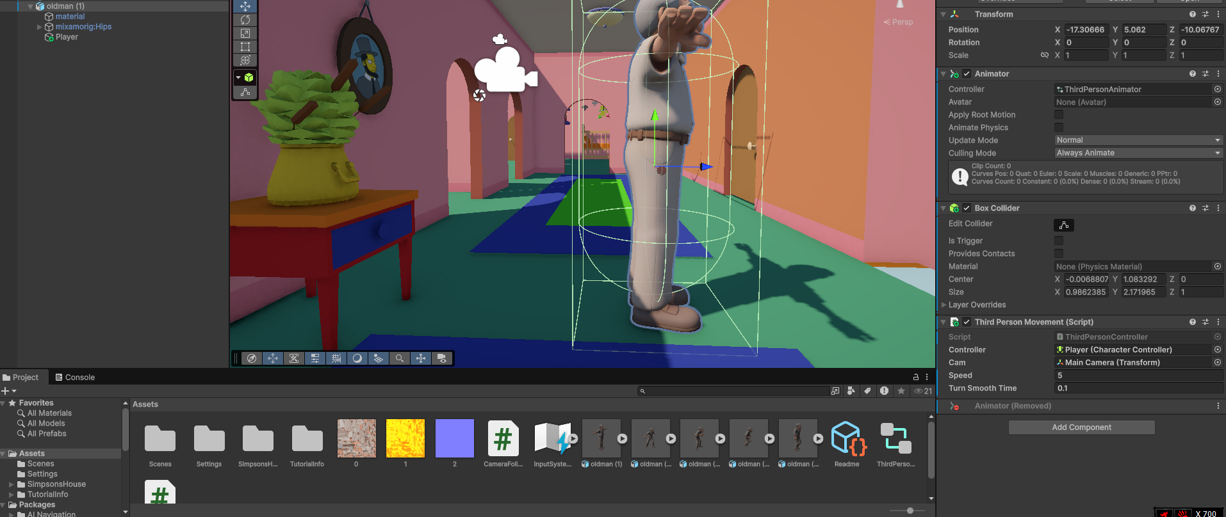1226x517 pixels.
Task: Click the bottom overlay grid snapping icon
Action: (336, 358)
